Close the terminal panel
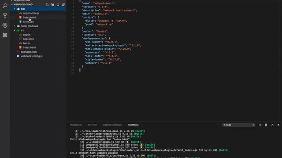This screenshot has width=282, height=158. pyautogui.click(x=278, y=125)
